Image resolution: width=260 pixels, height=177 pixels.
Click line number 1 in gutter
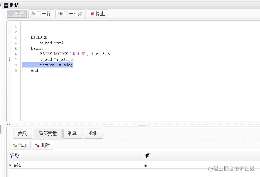(x=16, y=27)
